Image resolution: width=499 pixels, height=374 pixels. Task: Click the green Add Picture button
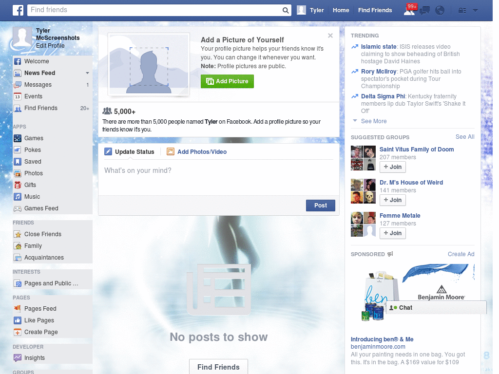tap(227, 81)
